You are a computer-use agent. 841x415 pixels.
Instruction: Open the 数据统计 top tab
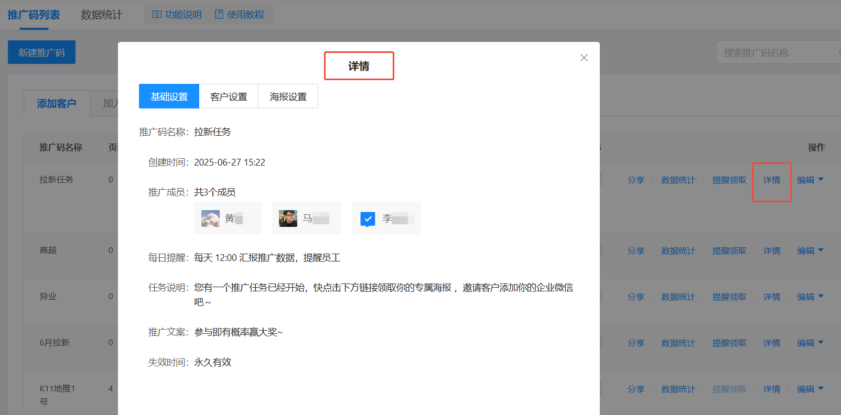(x=102, y=15)
